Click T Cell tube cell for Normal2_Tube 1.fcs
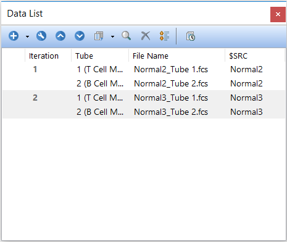This screenshot has height=242, width=287. [x=100, y=69]
